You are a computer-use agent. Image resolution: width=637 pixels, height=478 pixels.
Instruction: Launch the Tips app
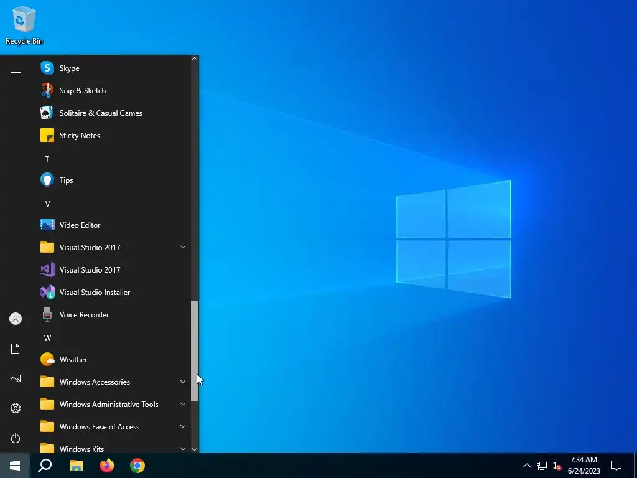[x=114, y=180]
